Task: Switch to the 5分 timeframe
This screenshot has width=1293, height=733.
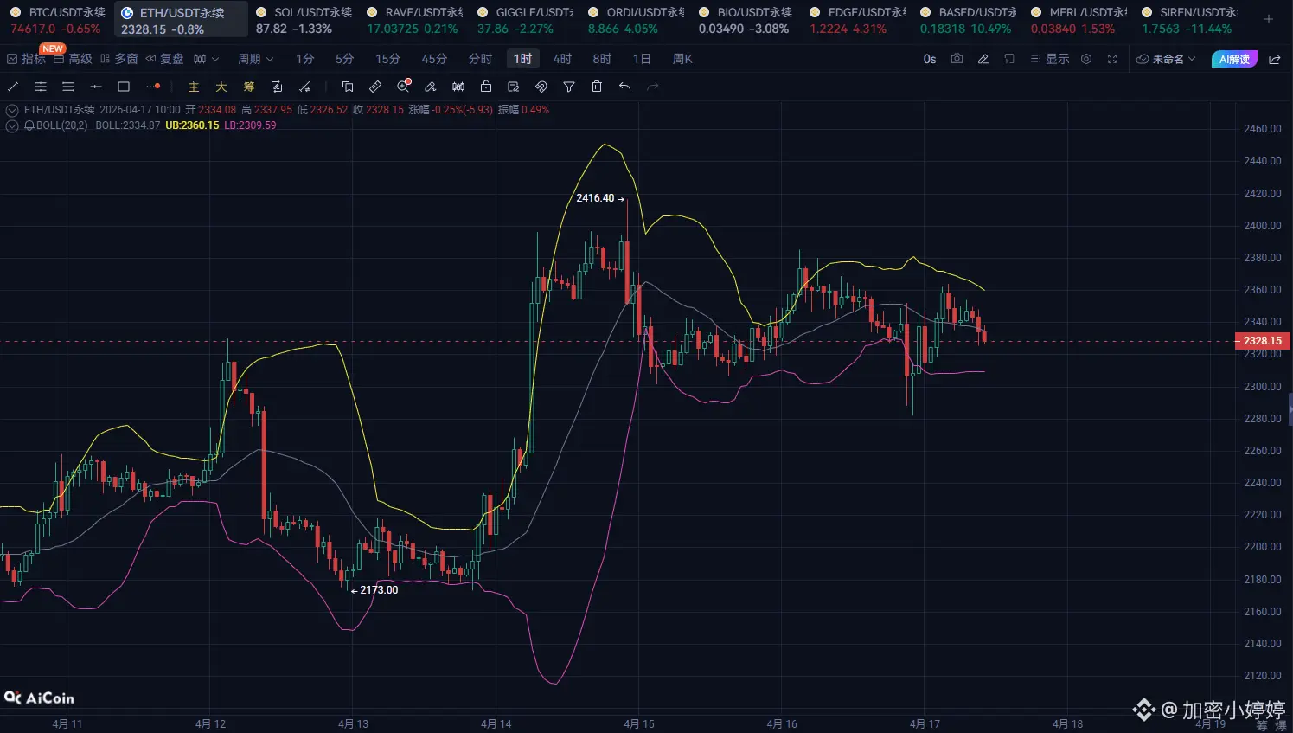Action: tap(345, 59)
